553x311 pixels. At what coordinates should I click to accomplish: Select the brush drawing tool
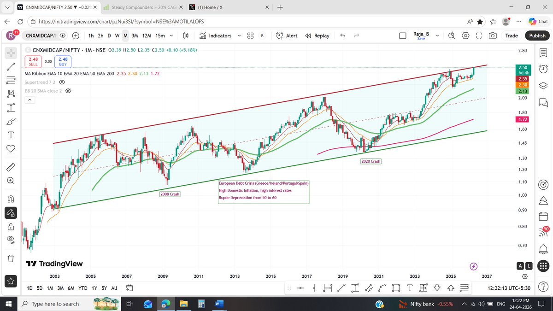click(11, 121)
